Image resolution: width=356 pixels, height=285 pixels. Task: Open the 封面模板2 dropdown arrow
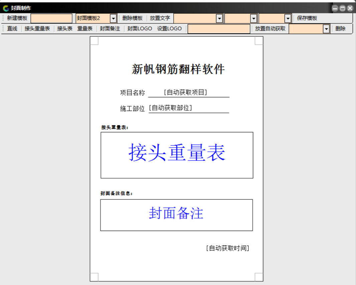pos(113,18)
